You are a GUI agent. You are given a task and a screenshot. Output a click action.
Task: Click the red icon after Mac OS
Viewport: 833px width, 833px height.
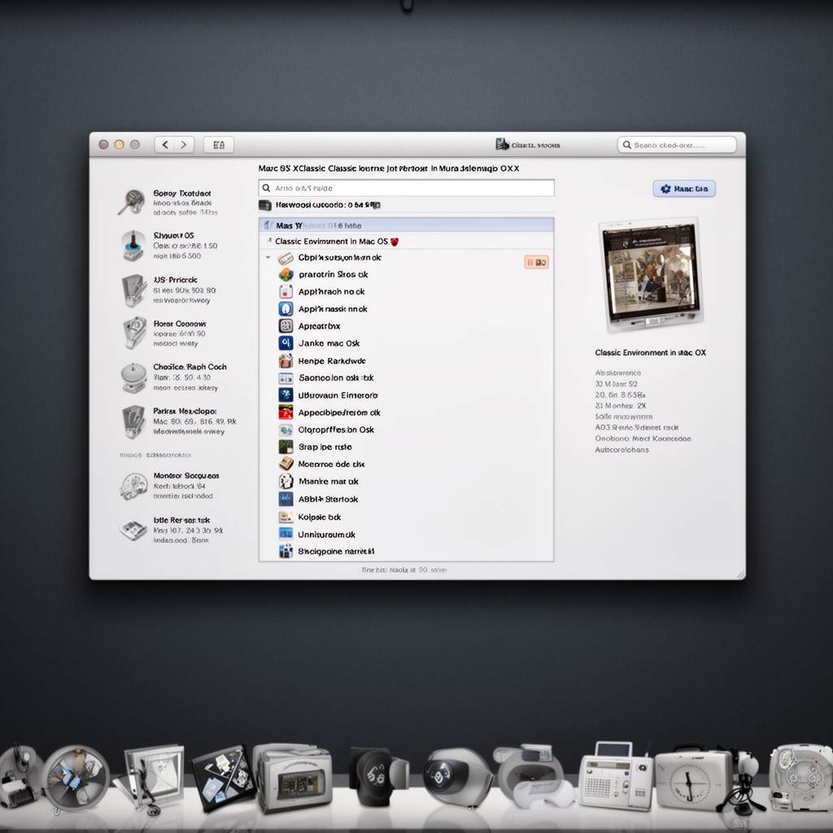point(395,242)
